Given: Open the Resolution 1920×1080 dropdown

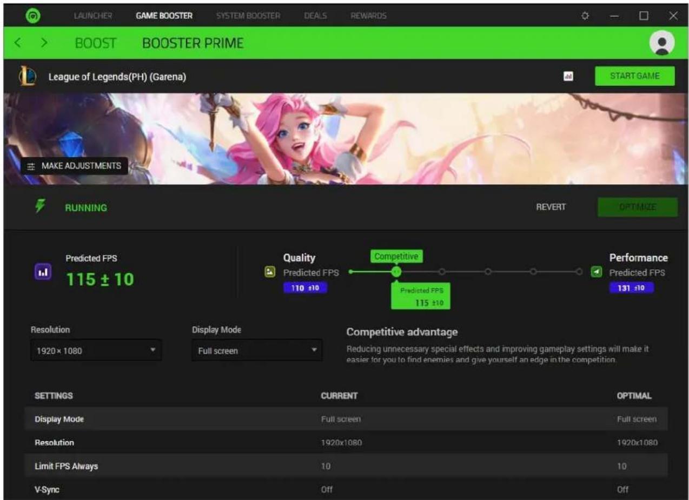Looking at the screenshot, I should click(96, 350).
